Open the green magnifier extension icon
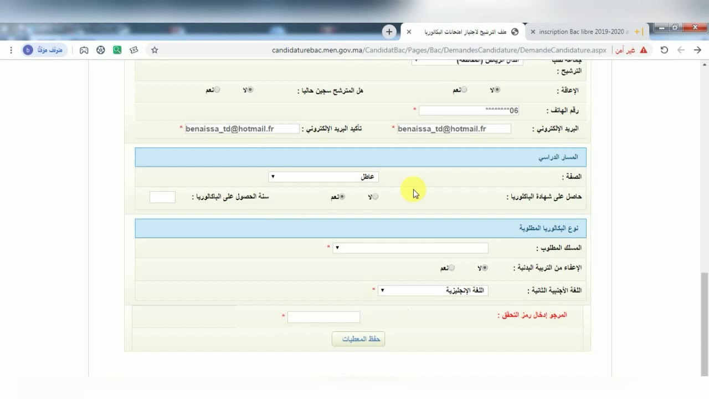Viewport: 709px width, 399px height. tap(117, 50)
